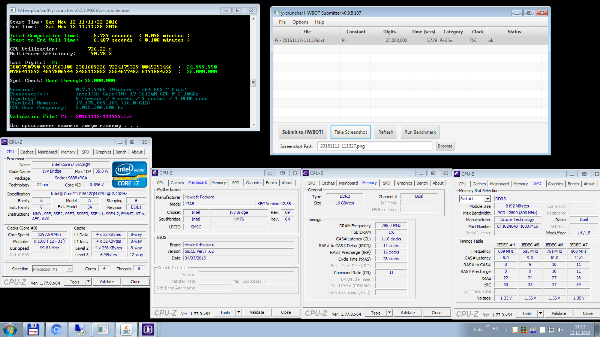
Task: Click the y-cruncher console title bar icon
Action: pos(13,10)
